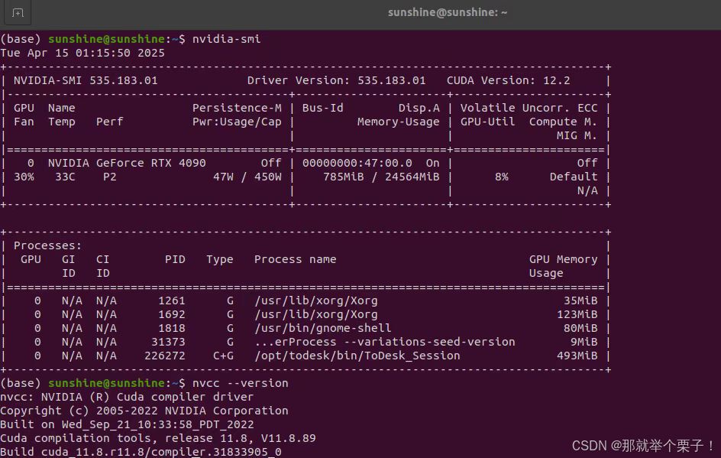Image resolution: width=721 pixels, height=458 pixels.
Task: Click Build cuda_11.8.r11.8/compiler.31833905_0
Action: [141, 452]
